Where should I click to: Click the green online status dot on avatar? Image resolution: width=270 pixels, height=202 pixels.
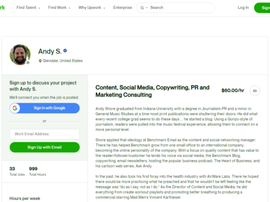tap(28, 62)
